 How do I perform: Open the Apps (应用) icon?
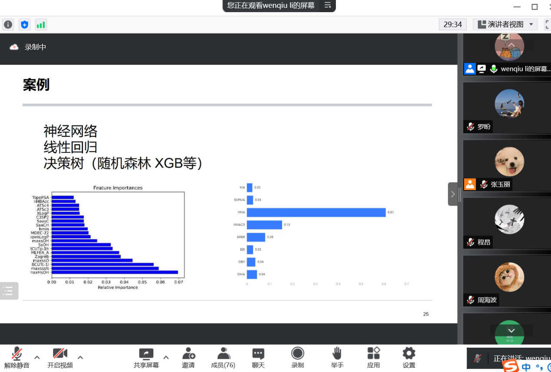(373, 357)
